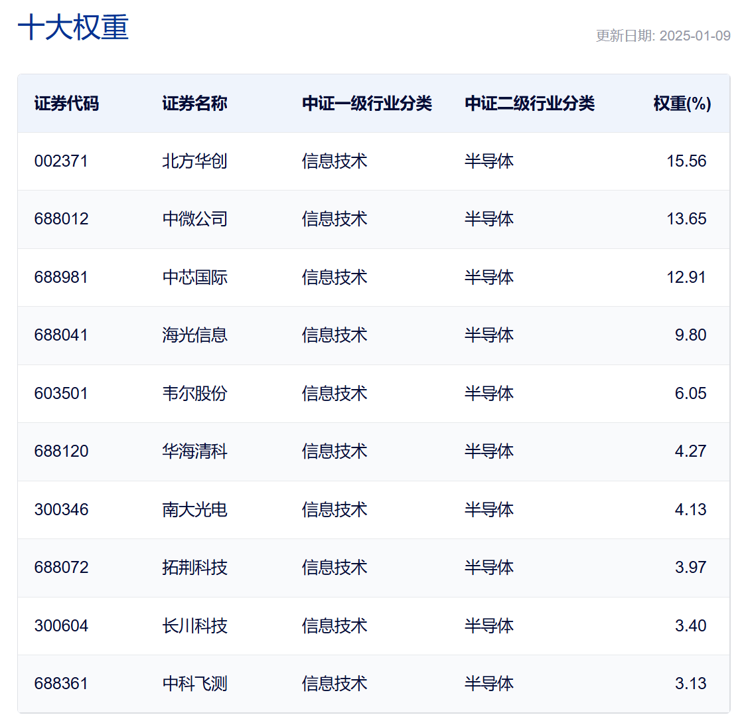The height and width of the screenshot is (721, 744).
Task: Open the 南大光电 row
Action: 374,510
